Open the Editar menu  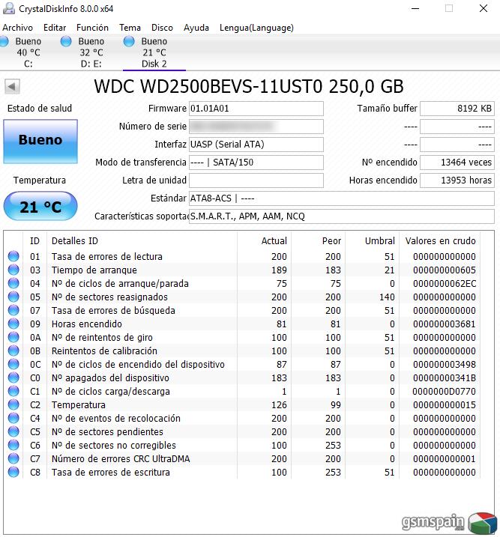point(55,28)
